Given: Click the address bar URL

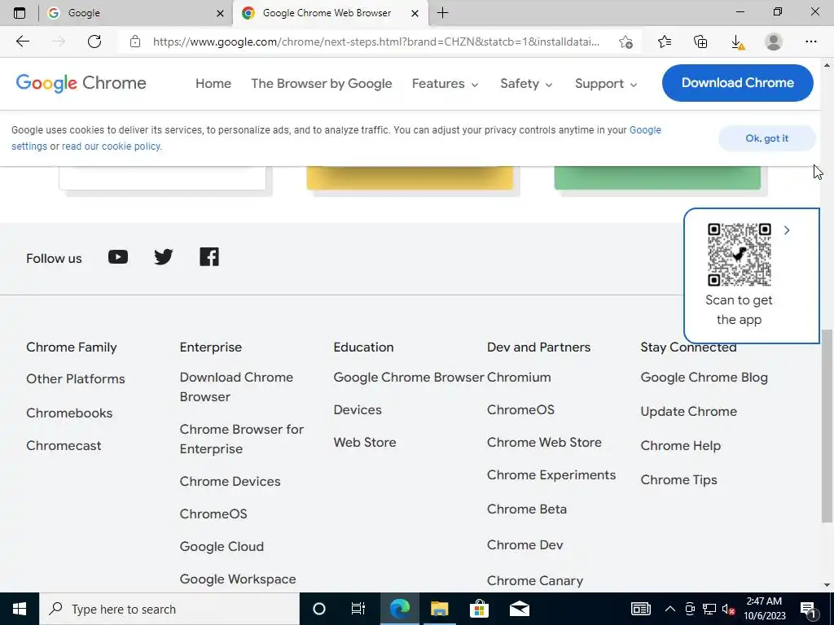Looking at the screenshot, I should tap(376, 42).
